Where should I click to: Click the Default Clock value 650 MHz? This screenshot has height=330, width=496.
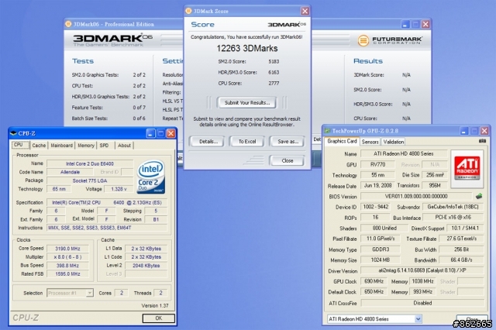coord(374,292)
